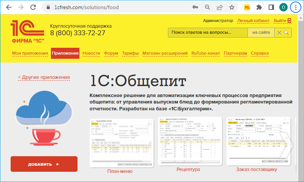Open the zoom level indicator
This screenshot has width=304, height=182.
207,7
